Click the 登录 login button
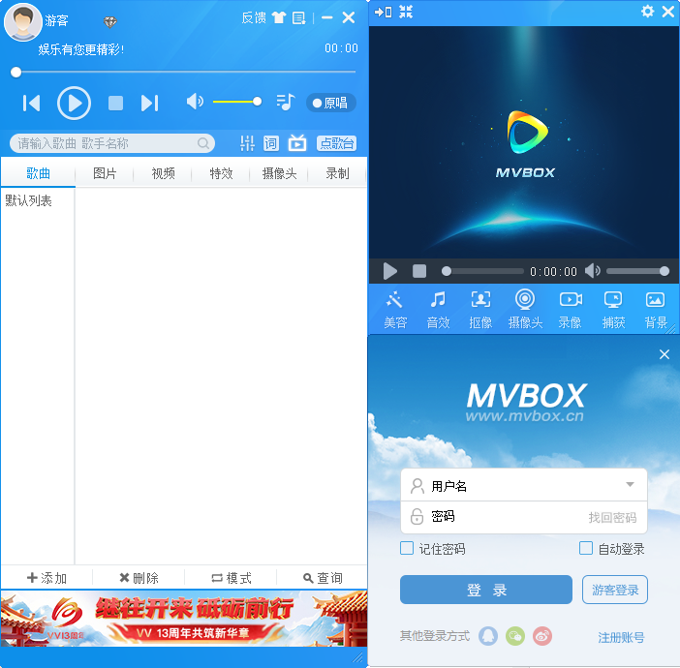 (x=486, y=590)
